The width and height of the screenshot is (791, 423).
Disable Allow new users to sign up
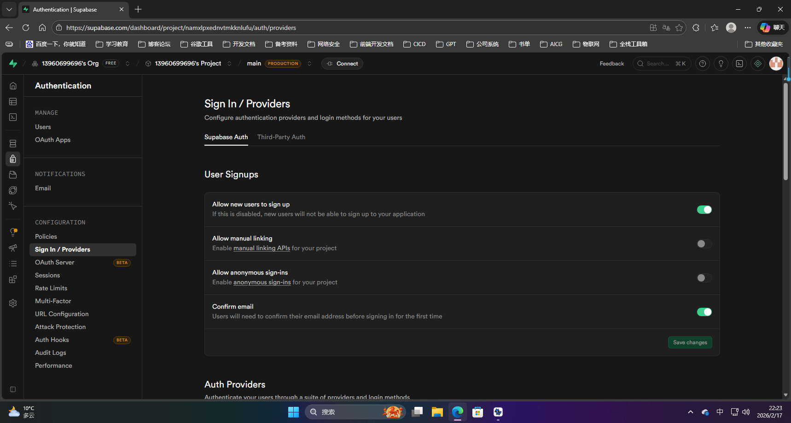704,210
